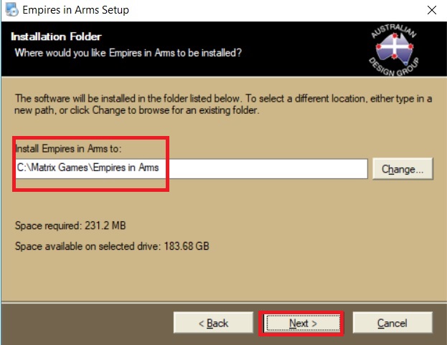Click inside the installation path field
This screenshot has width=447, height=345.
[192, 169]
